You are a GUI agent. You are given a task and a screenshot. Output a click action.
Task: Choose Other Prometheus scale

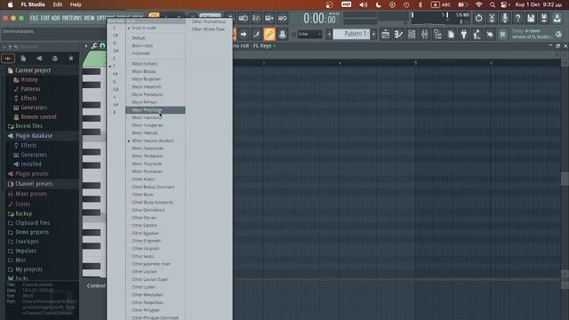point(209,21)
